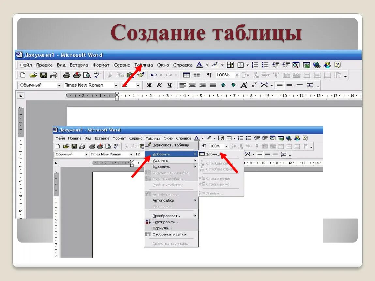Screen dimensions: 375x281
Task: Choose Сортировка... menu entry
Action: click(172, 222)
